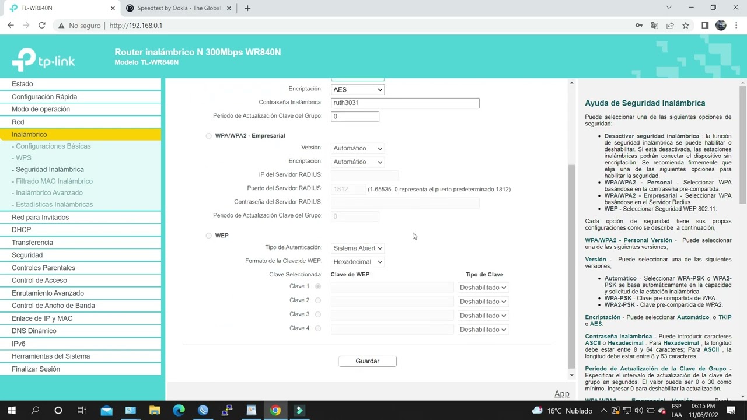The height and width of the screenshot is (420, 747).
Task: Share this page icon in address bar
Action: [670, 26]
